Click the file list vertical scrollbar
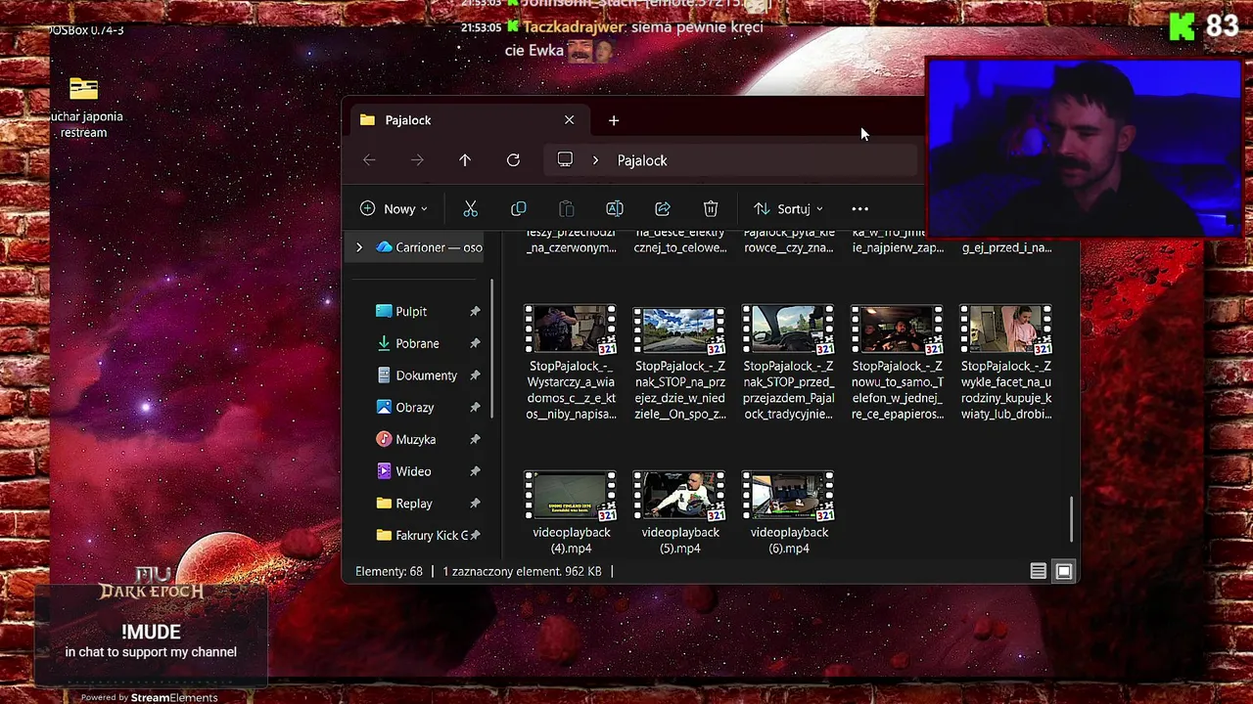Image resolution: width=1253 pixels, height=704 pixels. point(1072,519)
